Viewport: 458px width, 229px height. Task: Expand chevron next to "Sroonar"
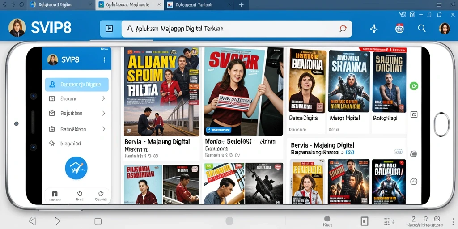click(x=103, y=98)
